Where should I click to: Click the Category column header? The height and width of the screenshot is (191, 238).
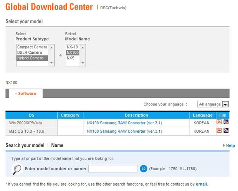(x=70, y=115)
